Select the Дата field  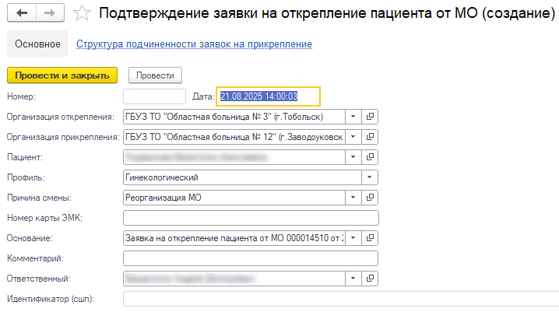pos(268,96)
